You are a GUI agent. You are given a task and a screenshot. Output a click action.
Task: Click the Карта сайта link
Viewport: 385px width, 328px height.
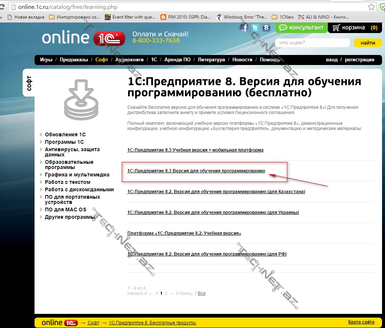[x=361, y=322]
